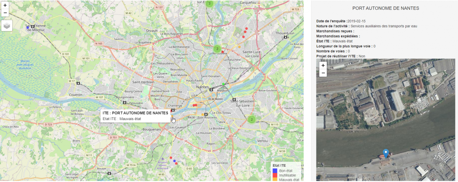Zoom out on the main map
The image size is (458, 182).
click(5, 13)
